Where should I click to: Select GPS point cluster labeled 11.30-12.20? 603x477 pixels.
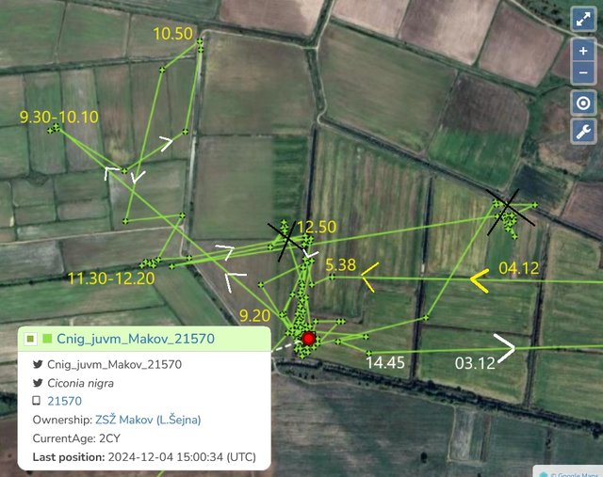[x=149, y=263]
